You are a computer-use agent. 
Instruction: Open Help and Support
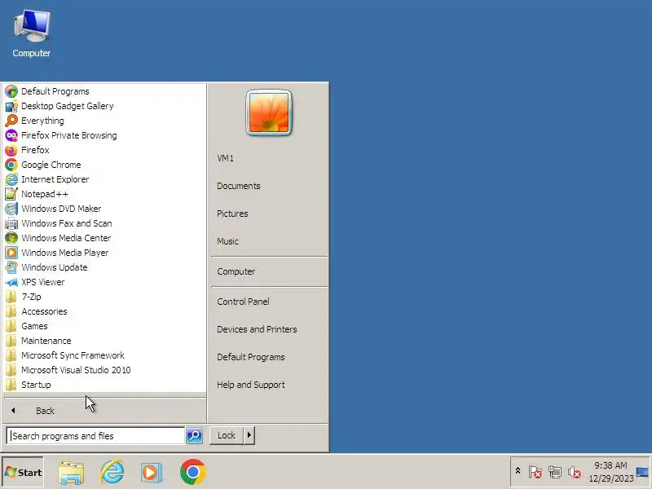point(251,385)
